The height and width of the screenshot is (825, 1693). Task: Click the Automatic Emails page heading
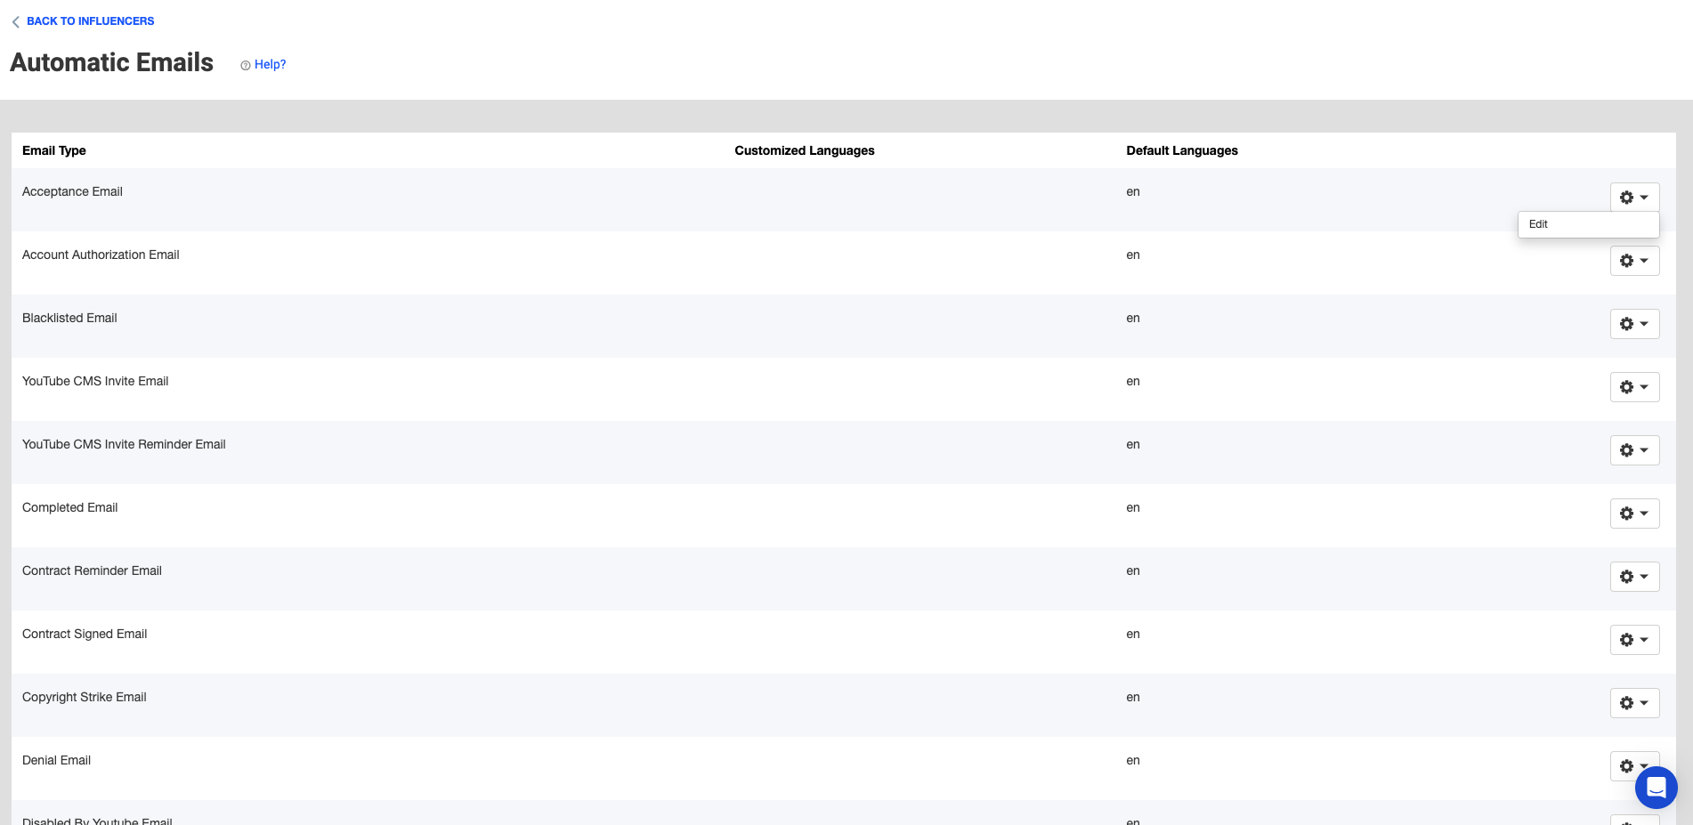click(x=112, y=62)
